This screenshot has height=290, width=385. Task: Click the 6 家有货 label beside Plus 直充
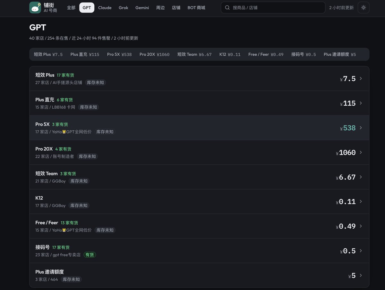[x=65, y=100]
